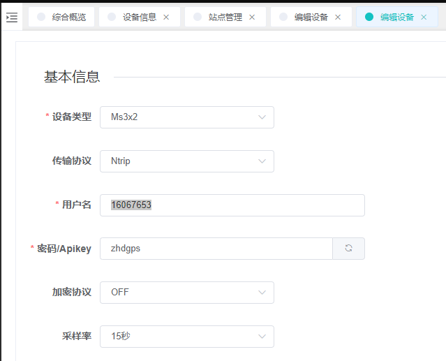
Task: Click the teal dot on the active 编辑设备 tab
Action: click(x=369, y=17)
